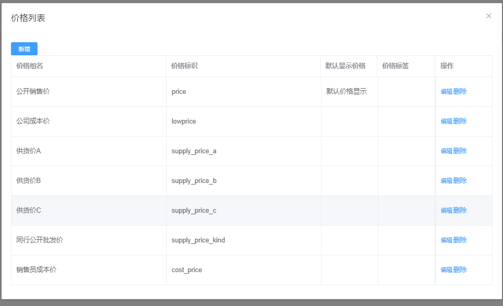
Task: Click 删除 for 公司成本价
Action: [460, 121]
